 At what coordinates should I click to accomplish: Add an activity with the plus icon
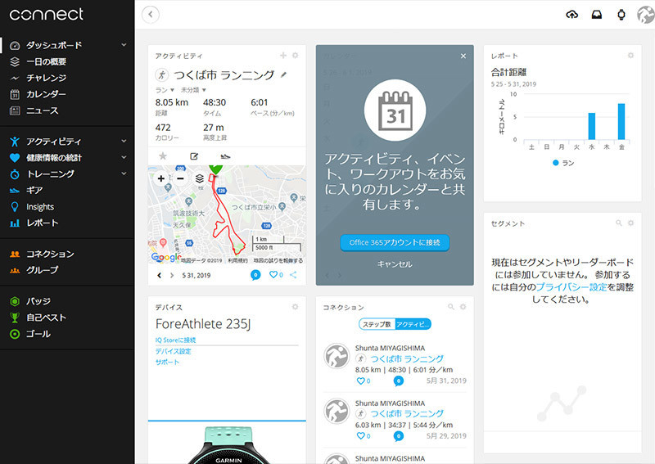coord(283,55)
